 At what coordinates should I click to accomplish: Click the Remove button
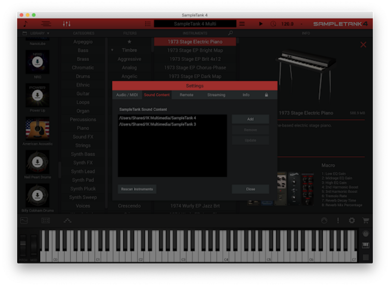pyautogui.click(x=250, y=130)
